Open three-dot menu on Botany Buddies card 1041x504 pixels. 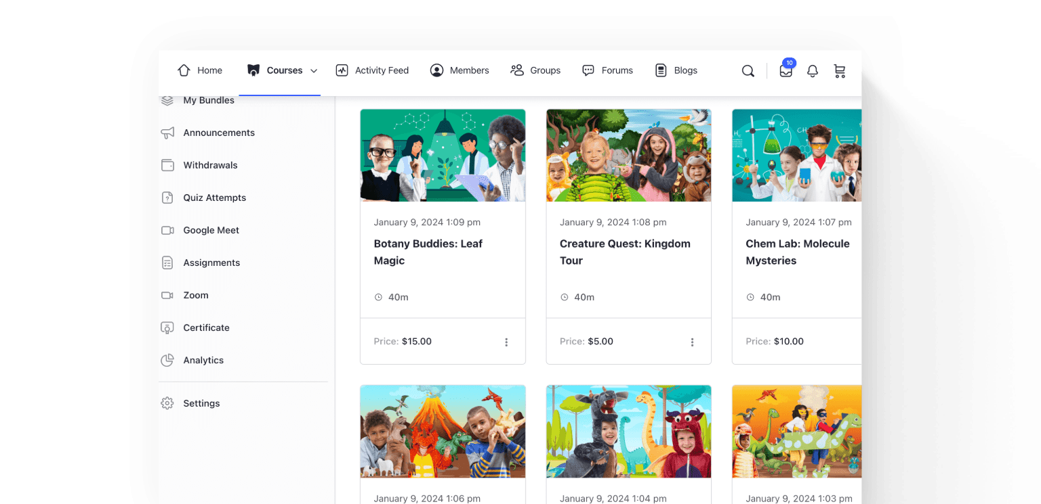tap(506, 342)
